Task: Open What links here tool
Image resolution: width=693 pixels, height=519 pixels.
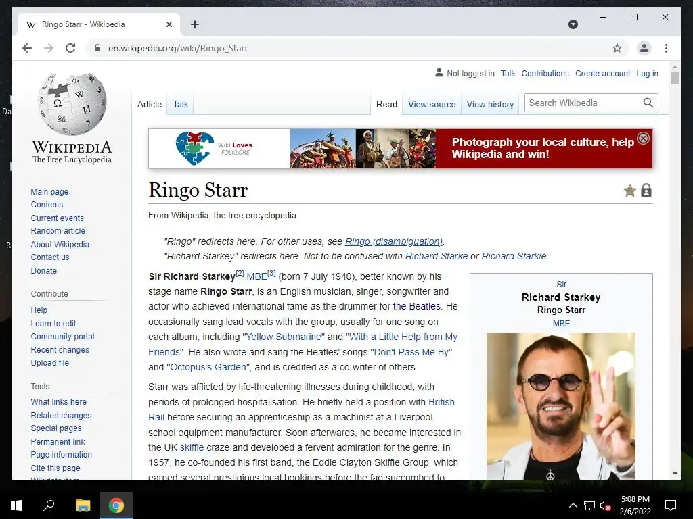Action: click(x=58, y=402)
